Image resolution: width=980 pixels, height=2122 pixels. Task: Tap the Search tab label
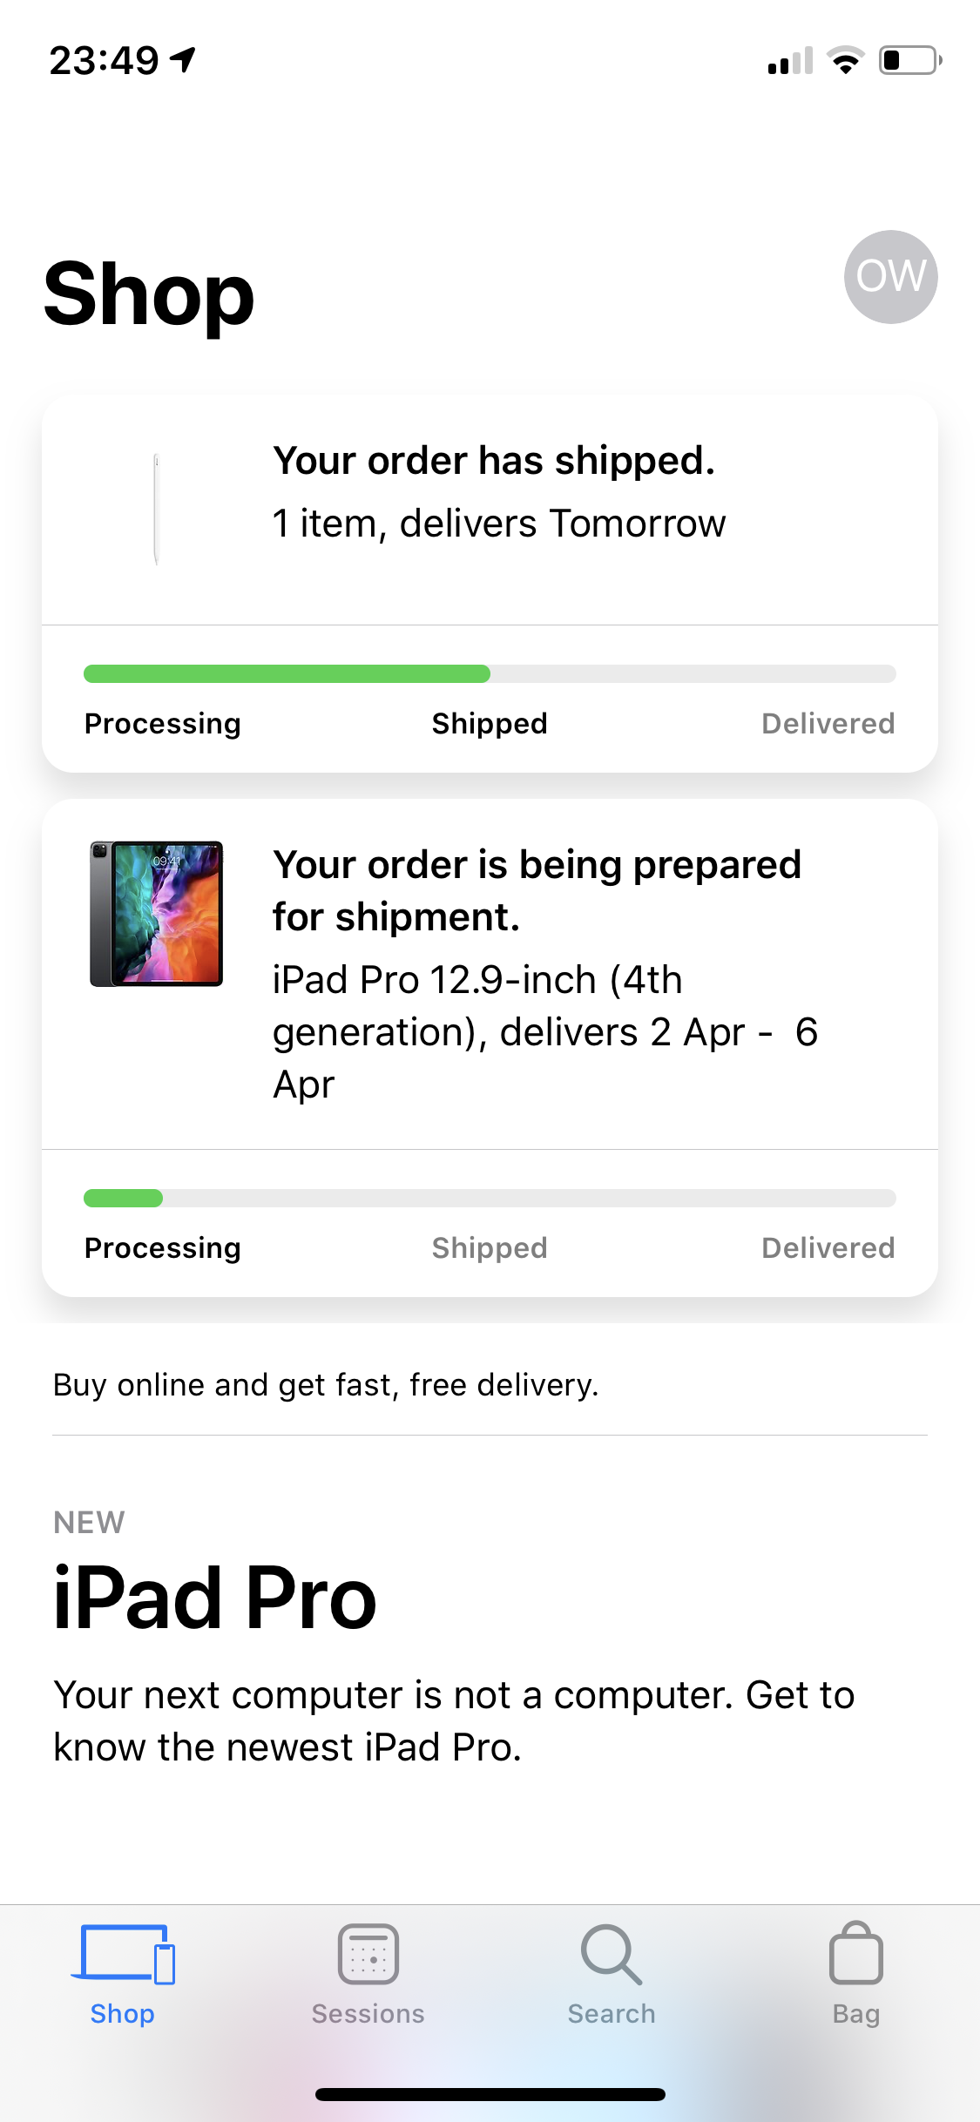(612, 2014)
